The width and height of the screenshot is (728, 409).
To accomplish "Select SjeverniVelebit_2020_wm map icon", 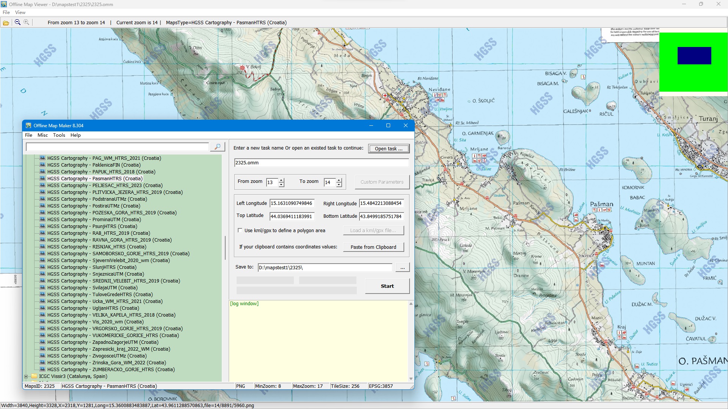I will tap(43, 260).
